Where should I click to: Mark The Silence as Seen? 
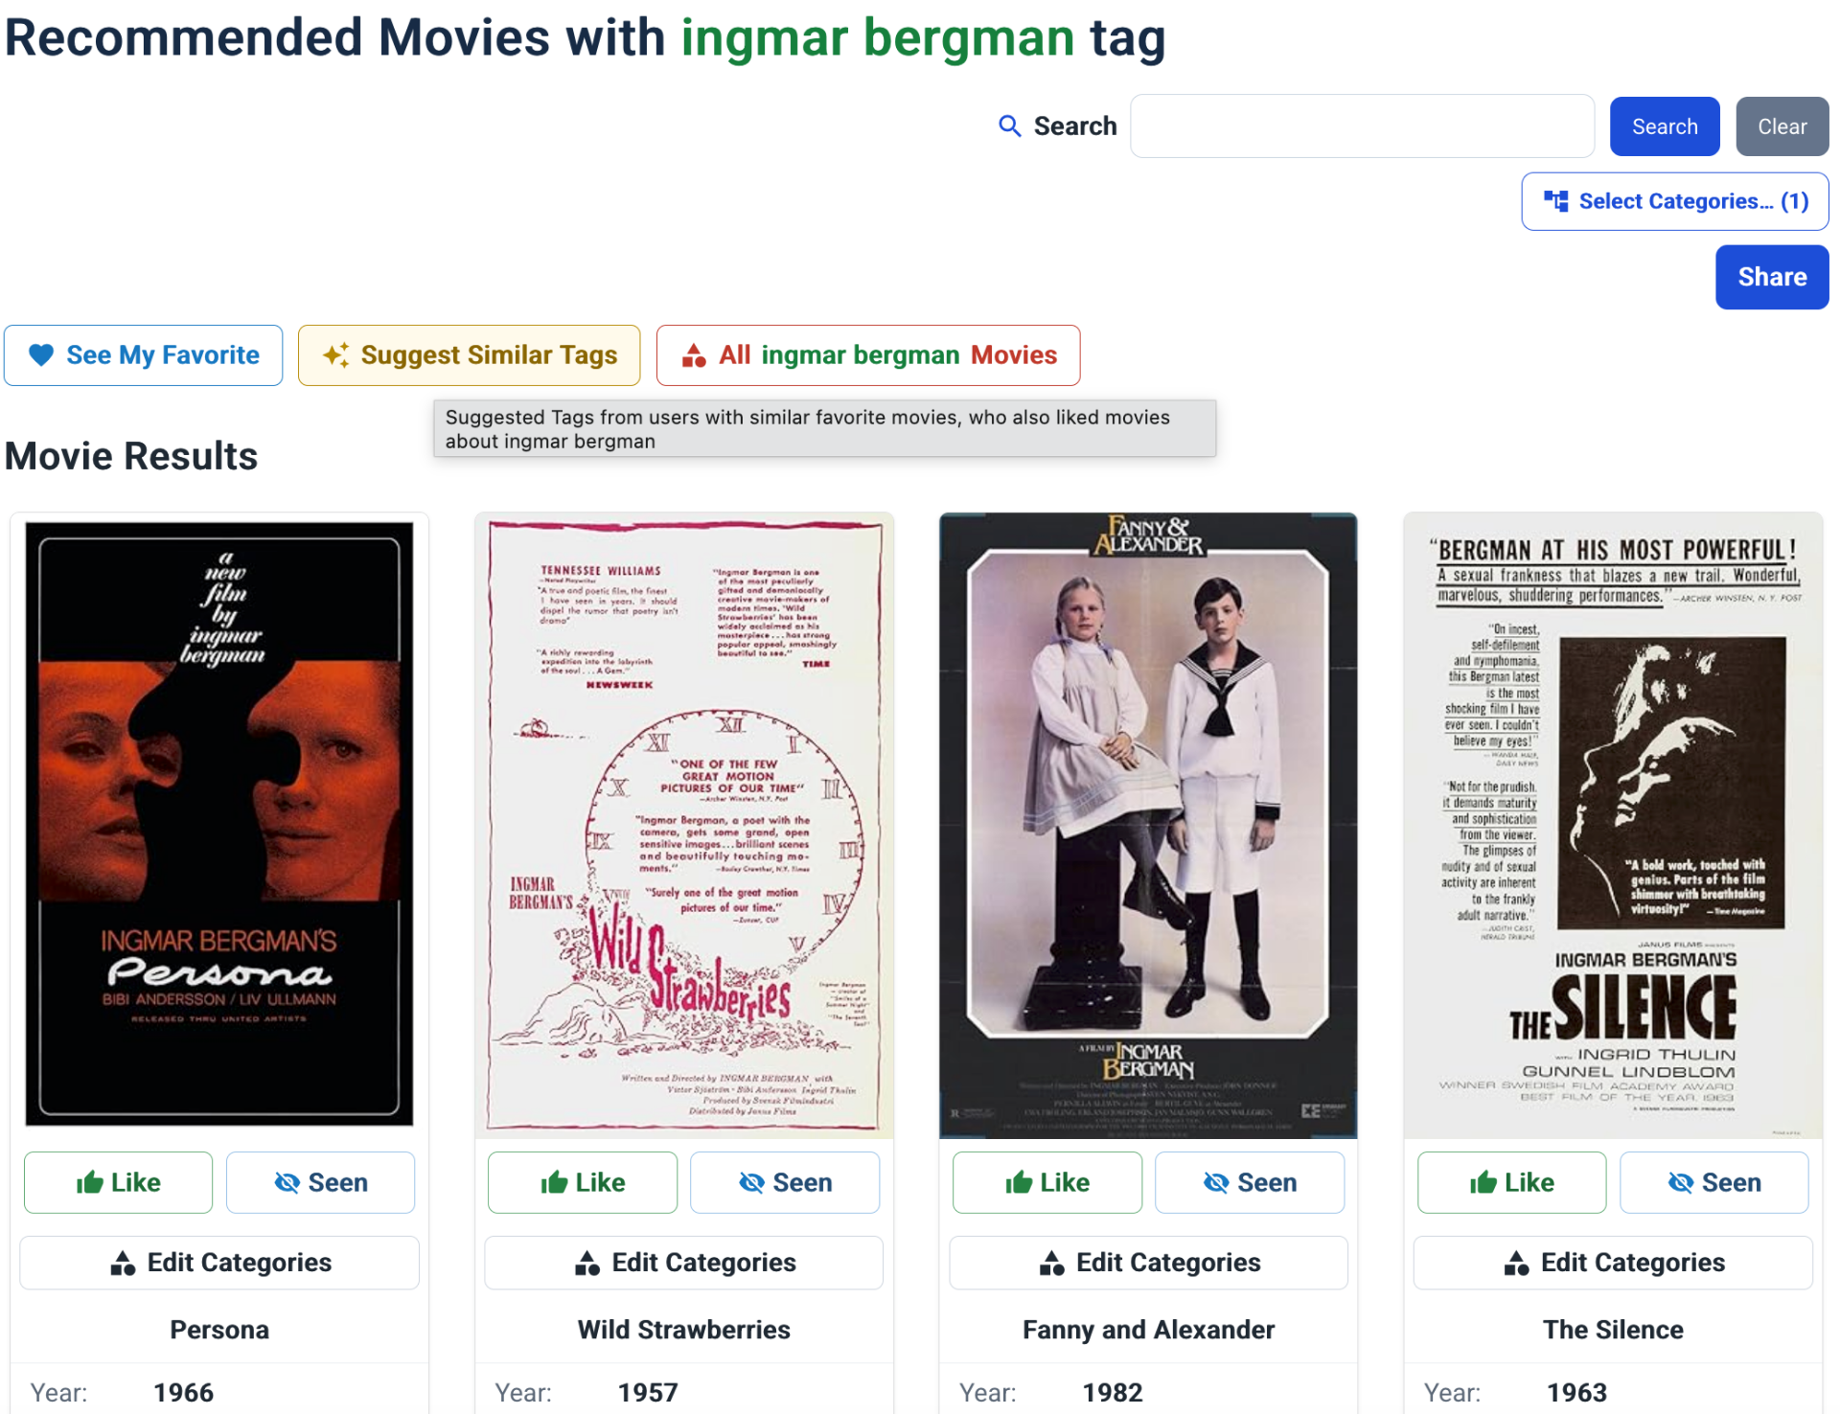click(1714, 1182)
